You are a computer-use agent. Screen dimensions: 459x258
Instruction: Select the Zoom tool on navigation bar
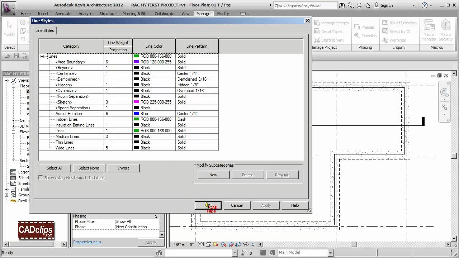445,107
